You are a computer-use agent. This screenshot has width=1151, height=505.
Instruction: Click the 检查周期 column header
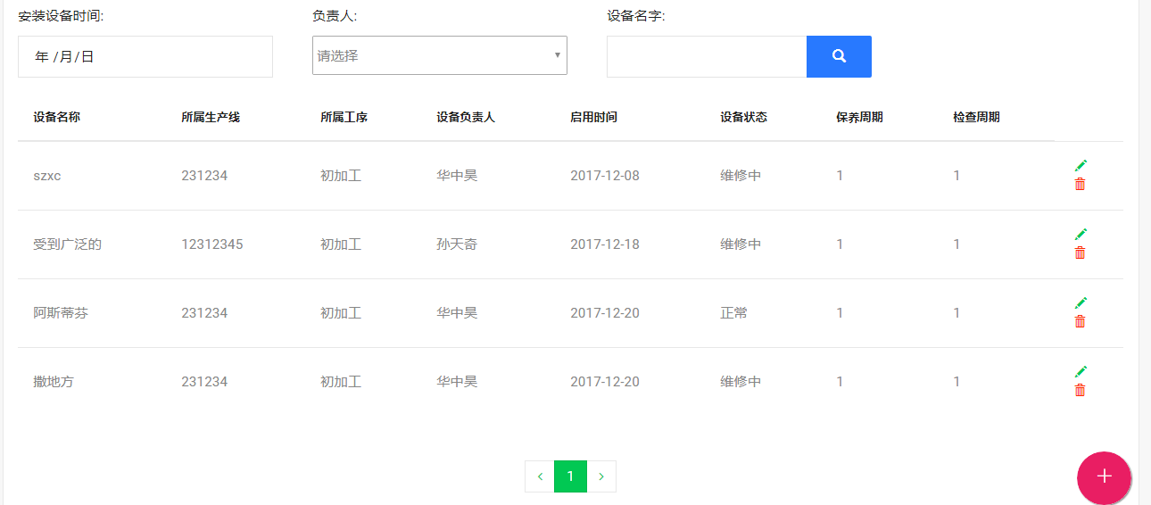tap(976, 117)
